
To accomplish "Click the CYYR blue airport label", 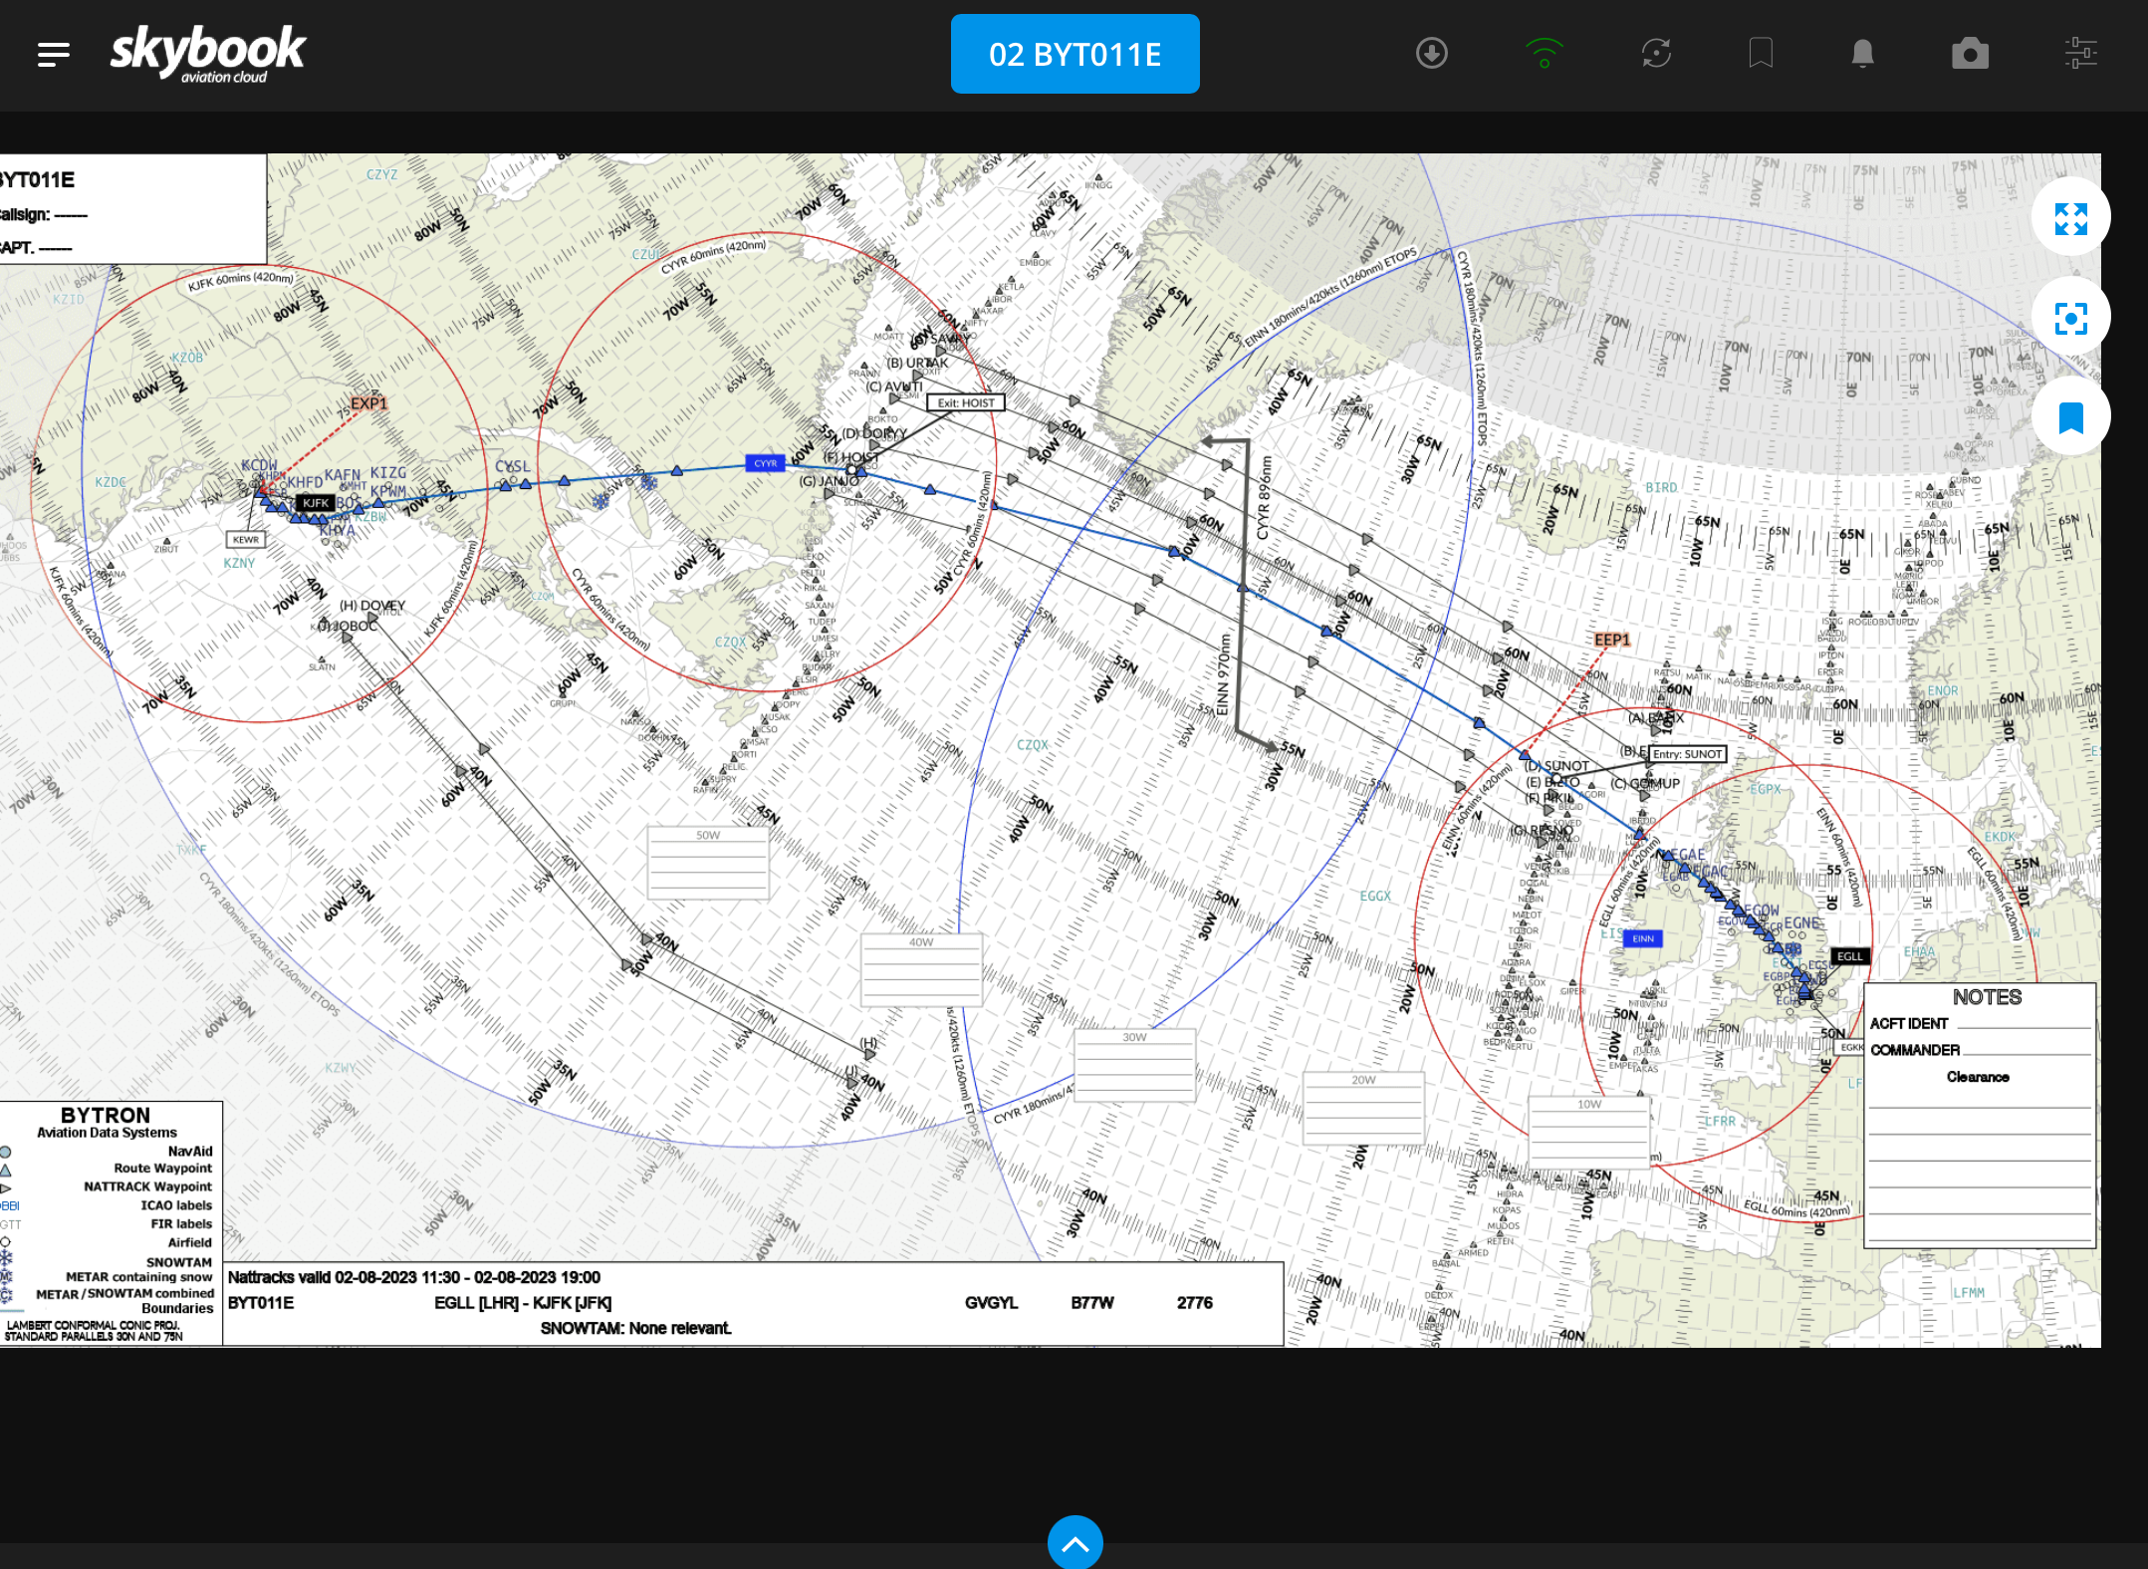I will pos(765,463).
